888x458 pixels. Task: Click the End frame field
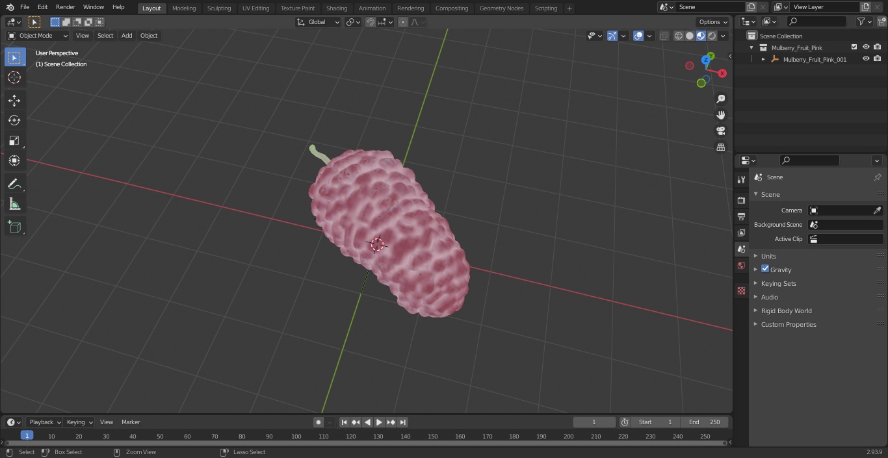tap(705, 422)
